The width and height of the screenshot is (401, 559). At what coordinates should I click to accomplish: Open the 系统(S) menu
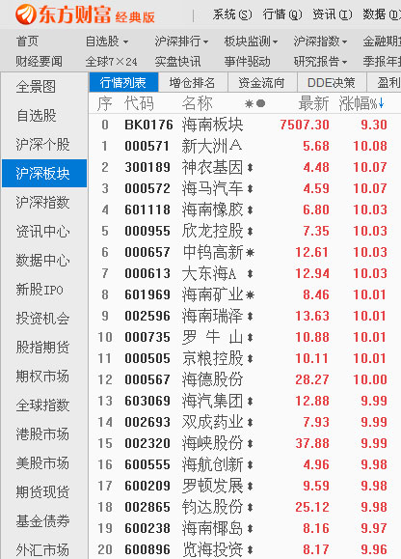[232, 14]
